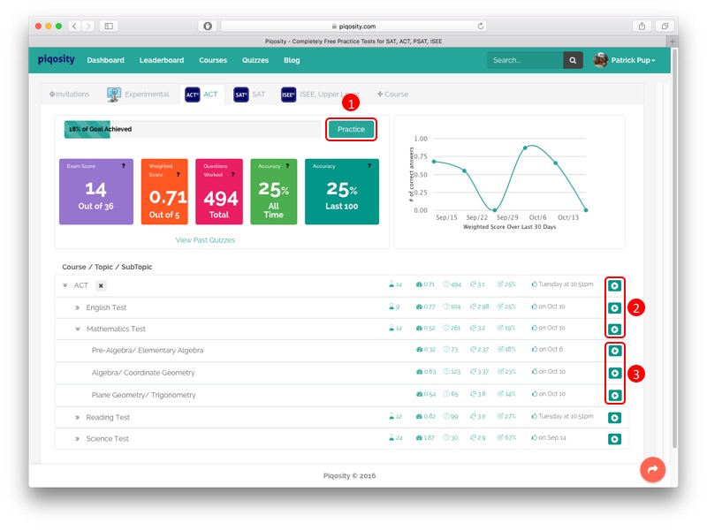
Task: Click the X icon next to ACT
Action: [101, 285]
